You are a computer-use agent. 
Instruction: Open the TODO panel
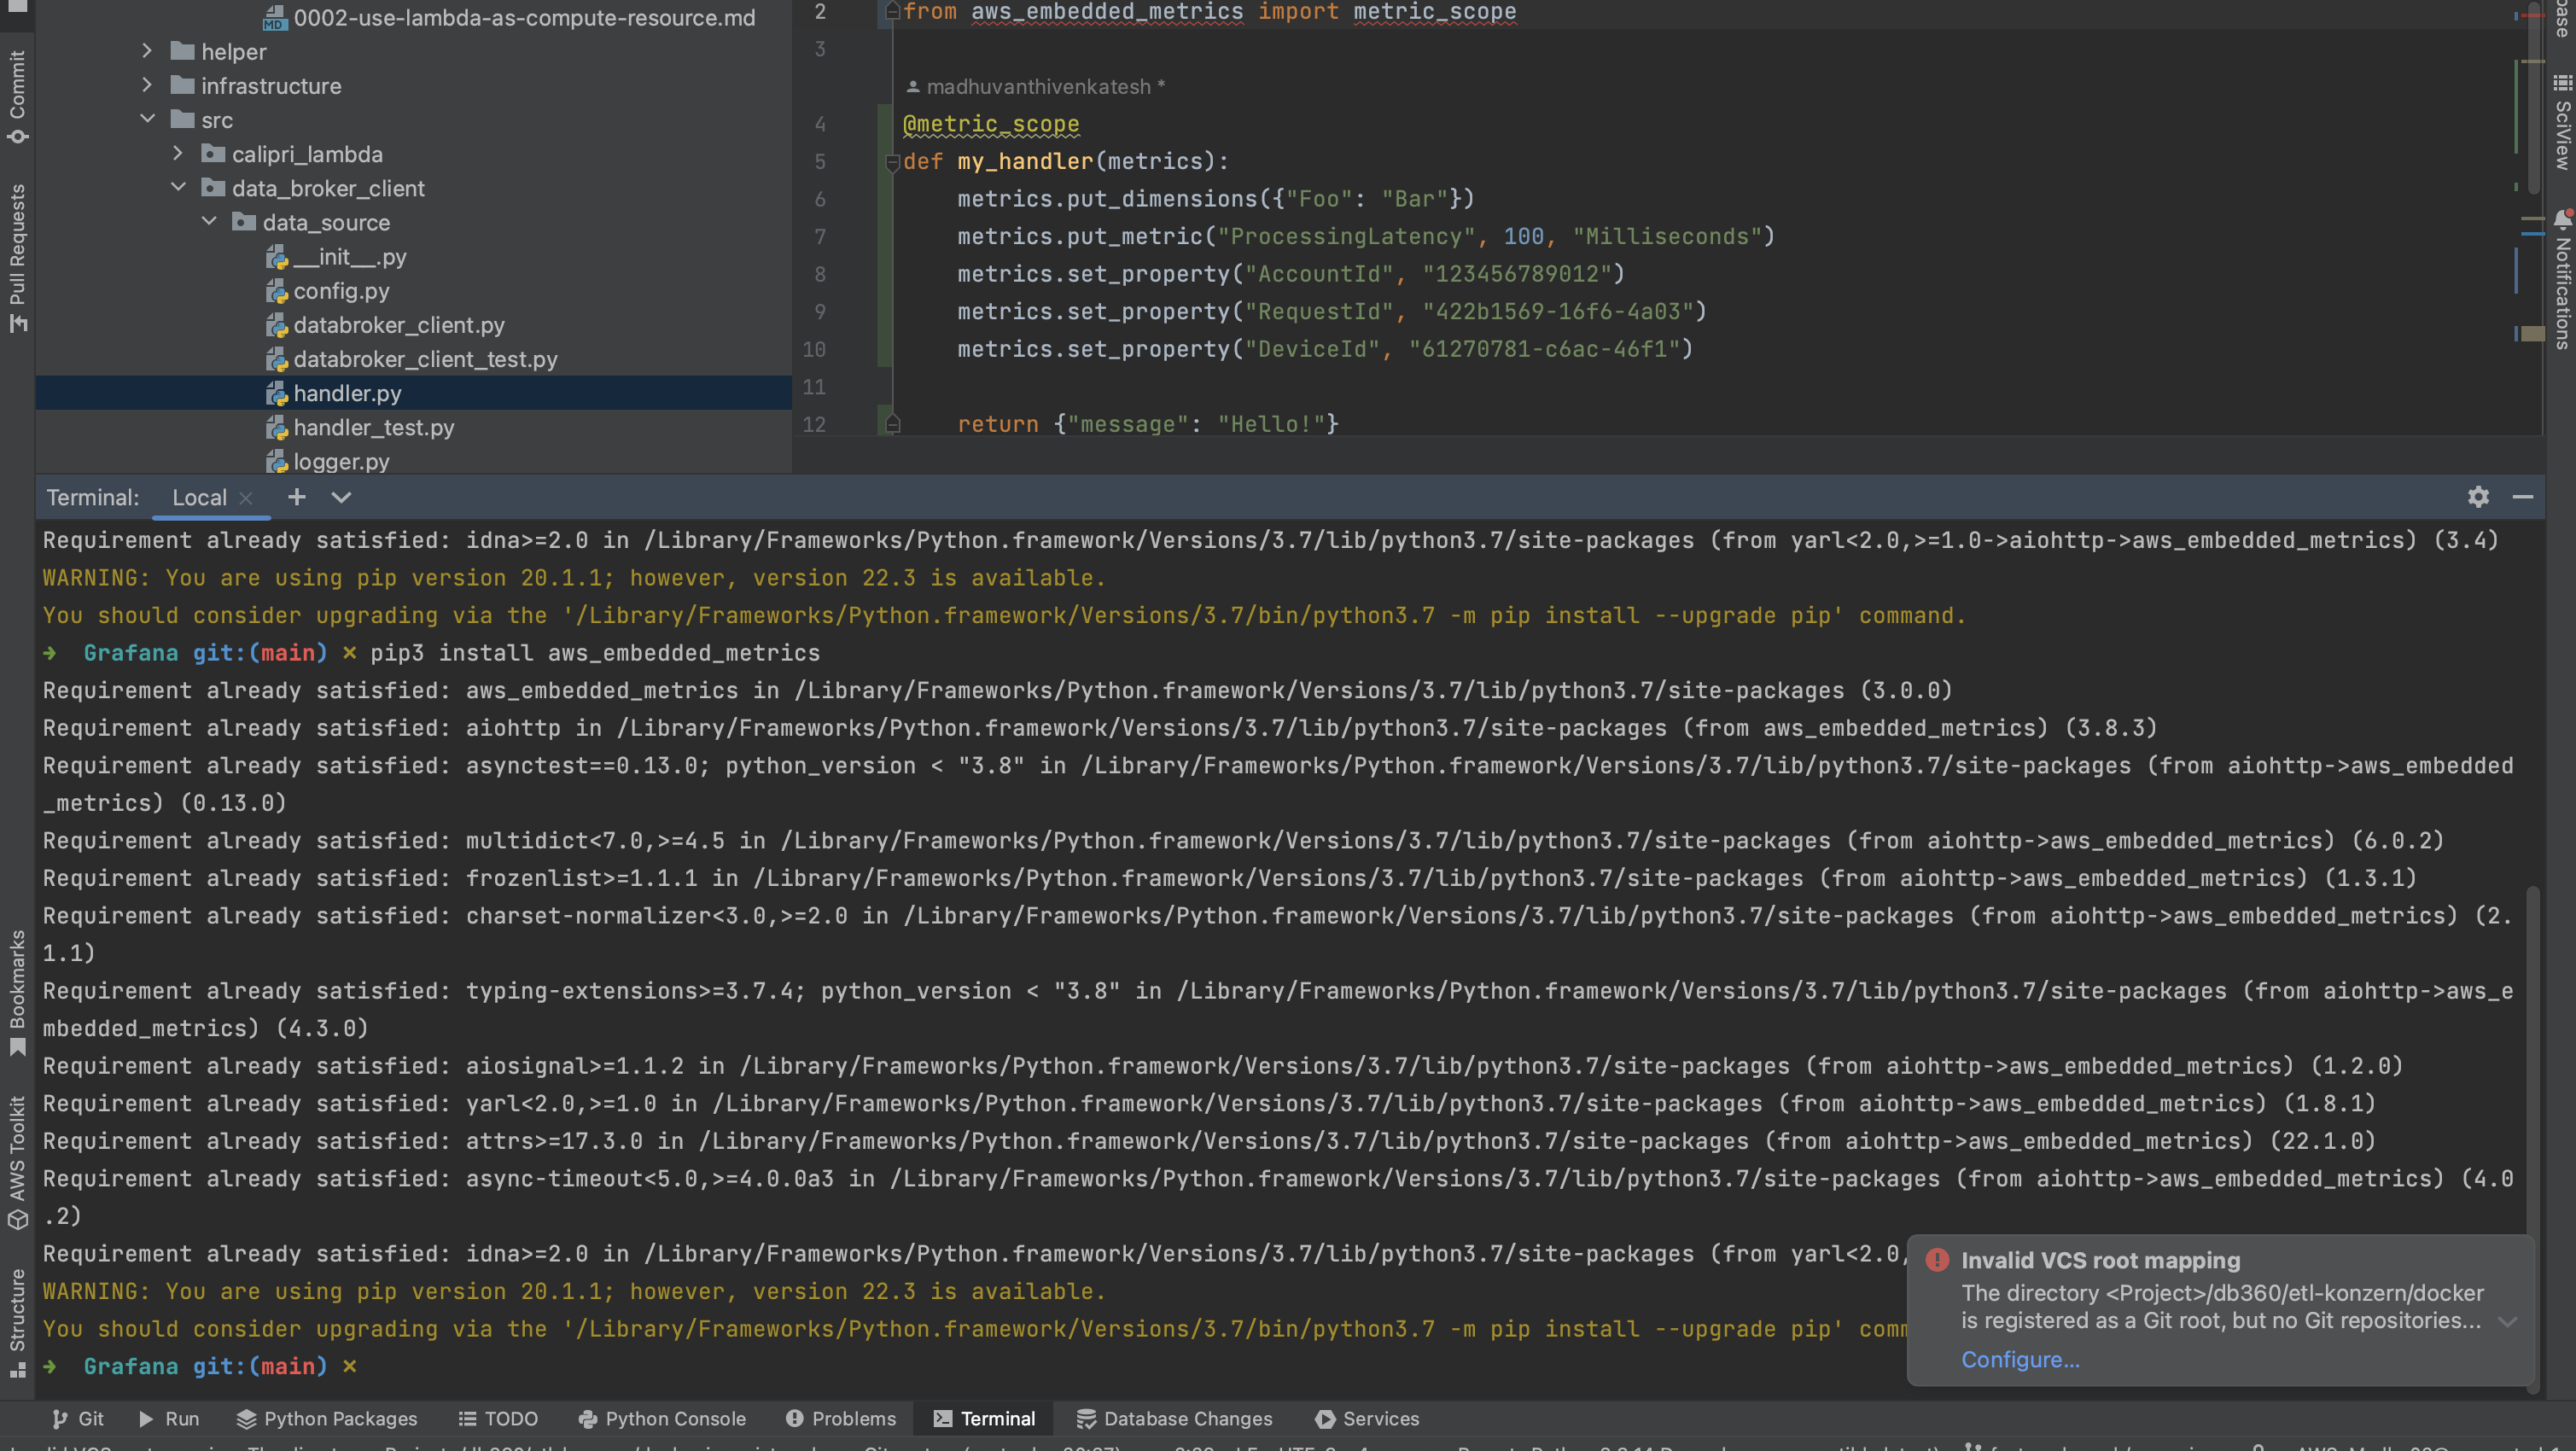click(498, 1418)
